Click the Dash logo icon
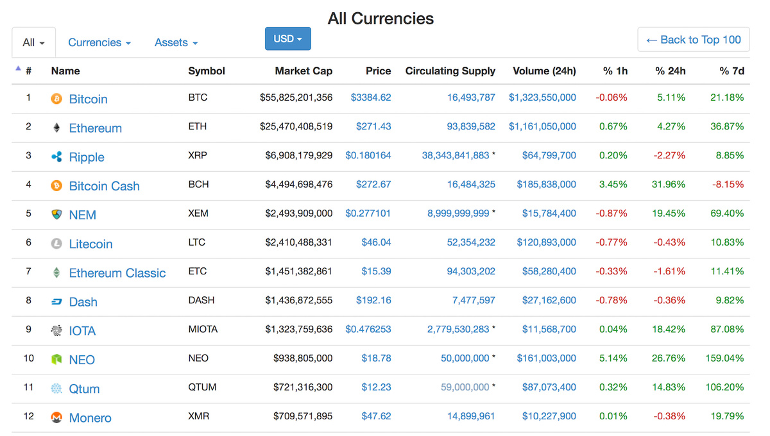This screenshot has height=436, width=770. coord(56,302)
